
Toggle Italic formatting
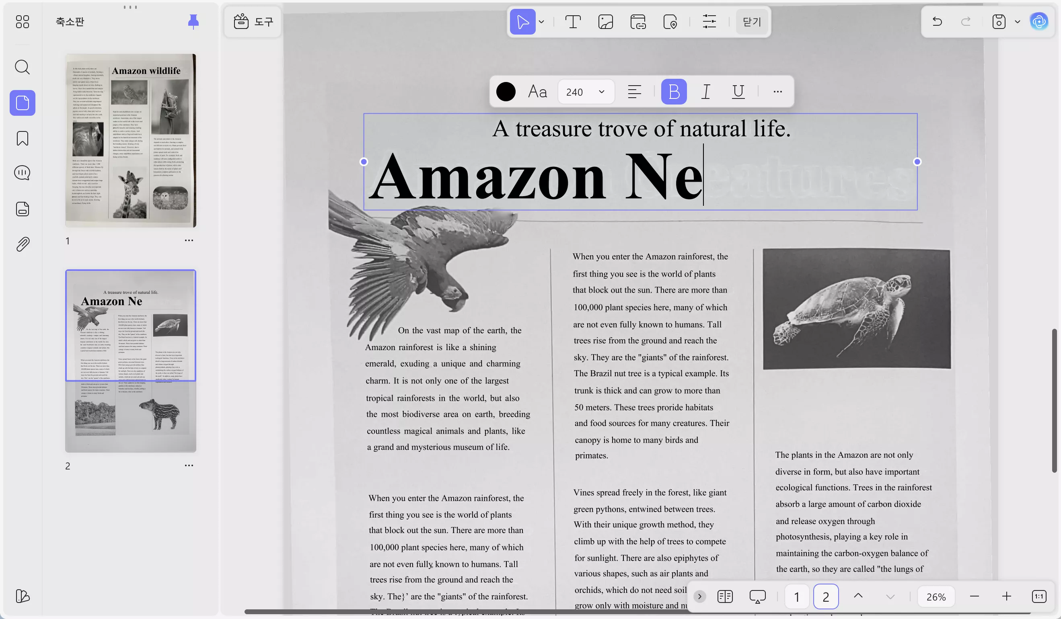tap(706, 91)
